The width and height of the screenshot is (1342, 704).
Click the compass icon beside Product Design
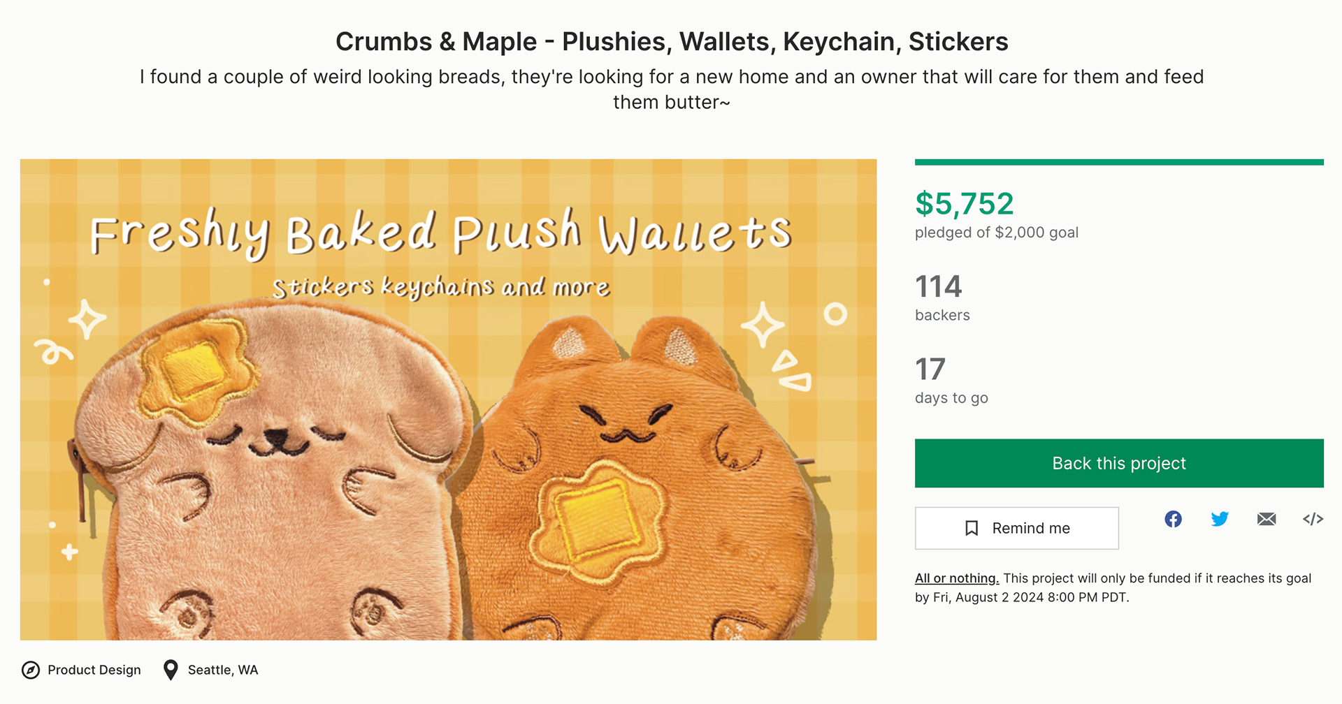coord(31,670)
